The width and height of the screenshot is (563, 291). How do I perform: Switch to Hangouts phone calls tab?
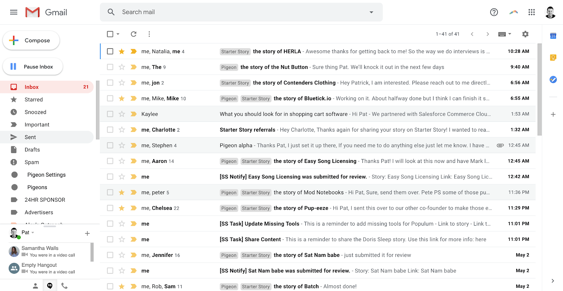click(64, 286)
